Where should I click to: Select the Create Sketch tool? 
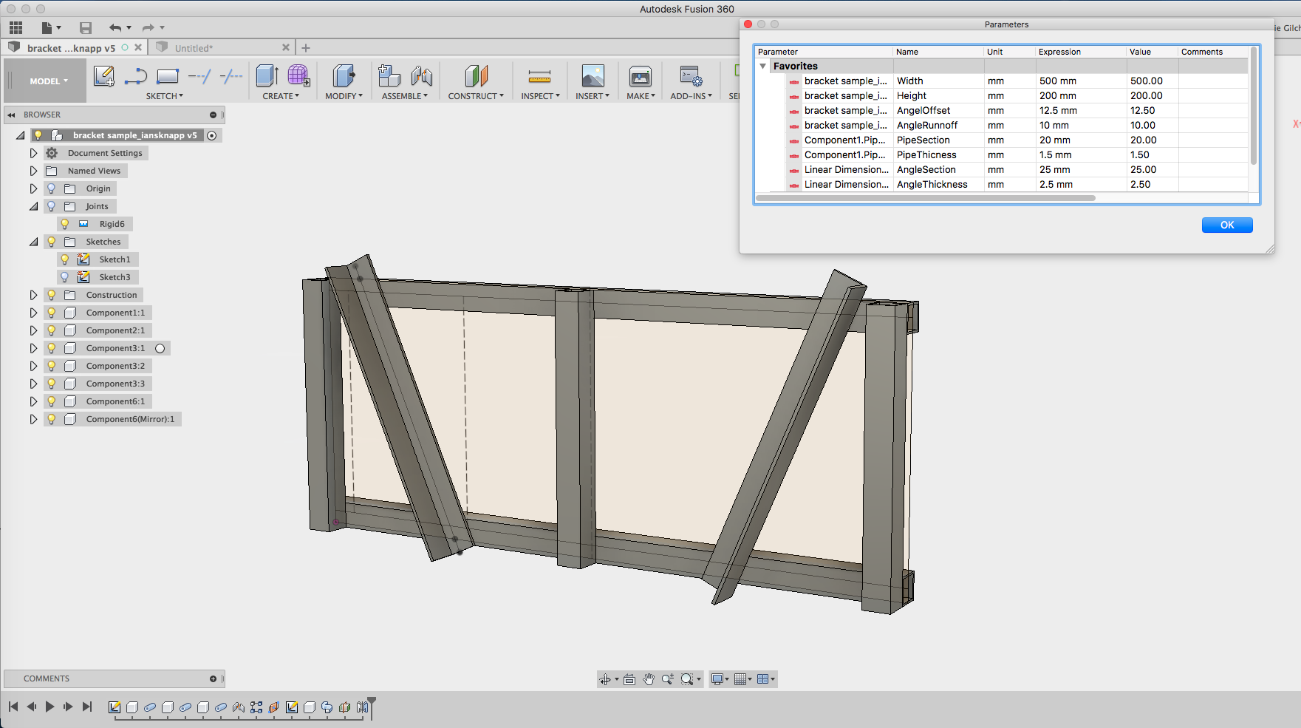[104, 76]
